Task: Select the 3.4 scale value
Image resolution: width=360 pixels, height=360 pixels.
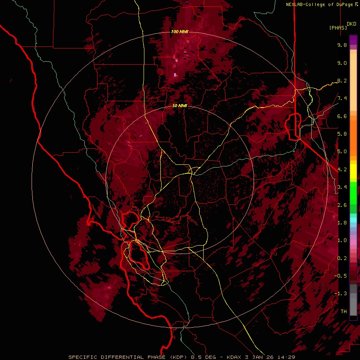Action: point(342,187)
